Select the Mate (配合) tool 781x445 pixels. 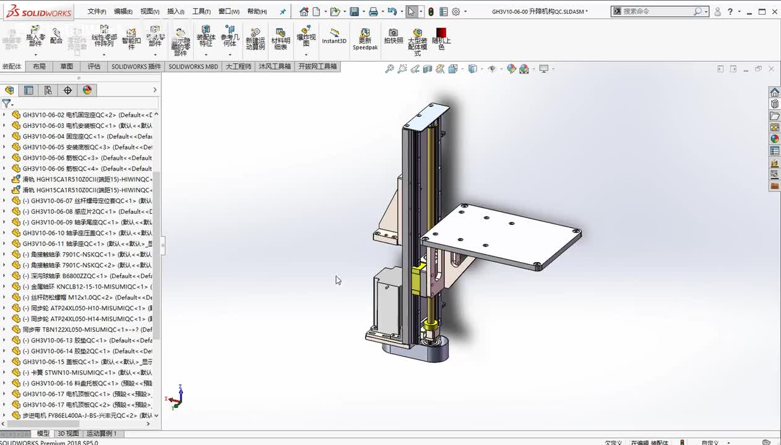coord(56,37)
